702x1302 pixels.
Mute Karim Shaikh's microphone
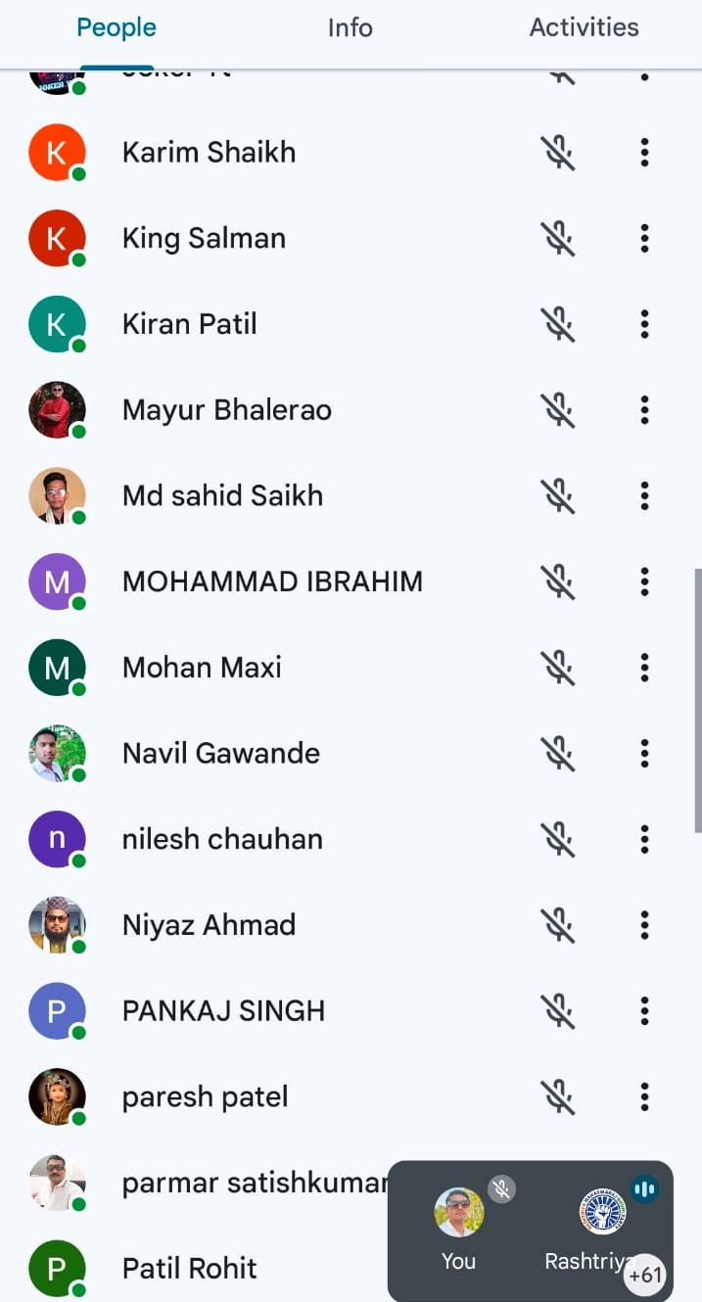pos(558,153)
